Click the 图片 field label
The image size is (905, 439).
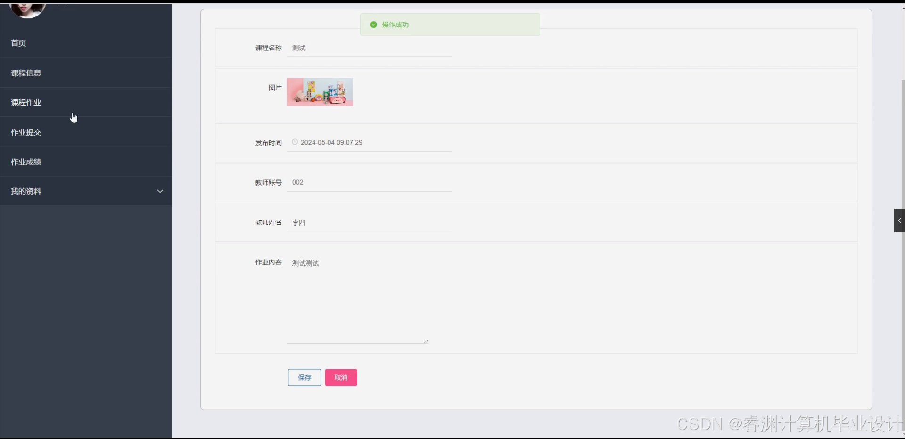275,88
